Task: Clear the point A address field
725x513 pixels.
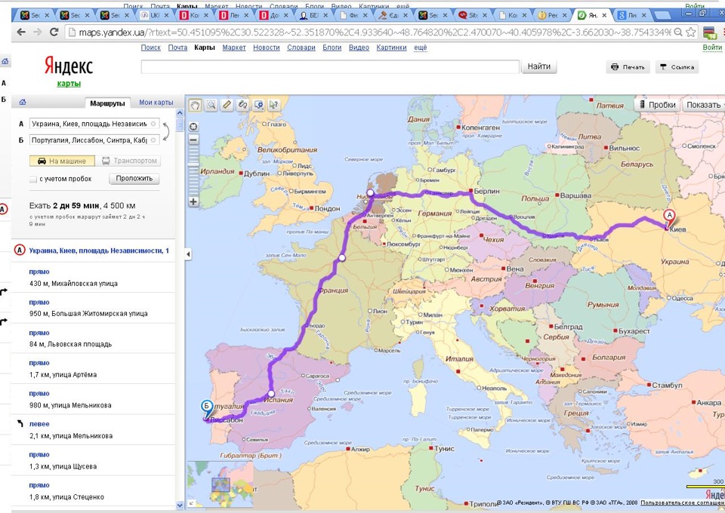Action: coord(153,124)
